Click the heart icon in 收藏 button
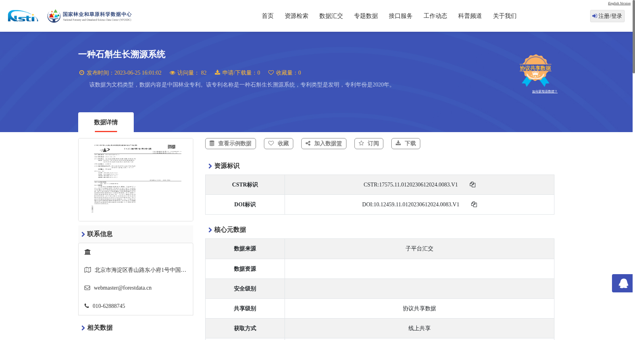This screenshot has height=340, width=635. pyautogui.click(x=271, y=143)
